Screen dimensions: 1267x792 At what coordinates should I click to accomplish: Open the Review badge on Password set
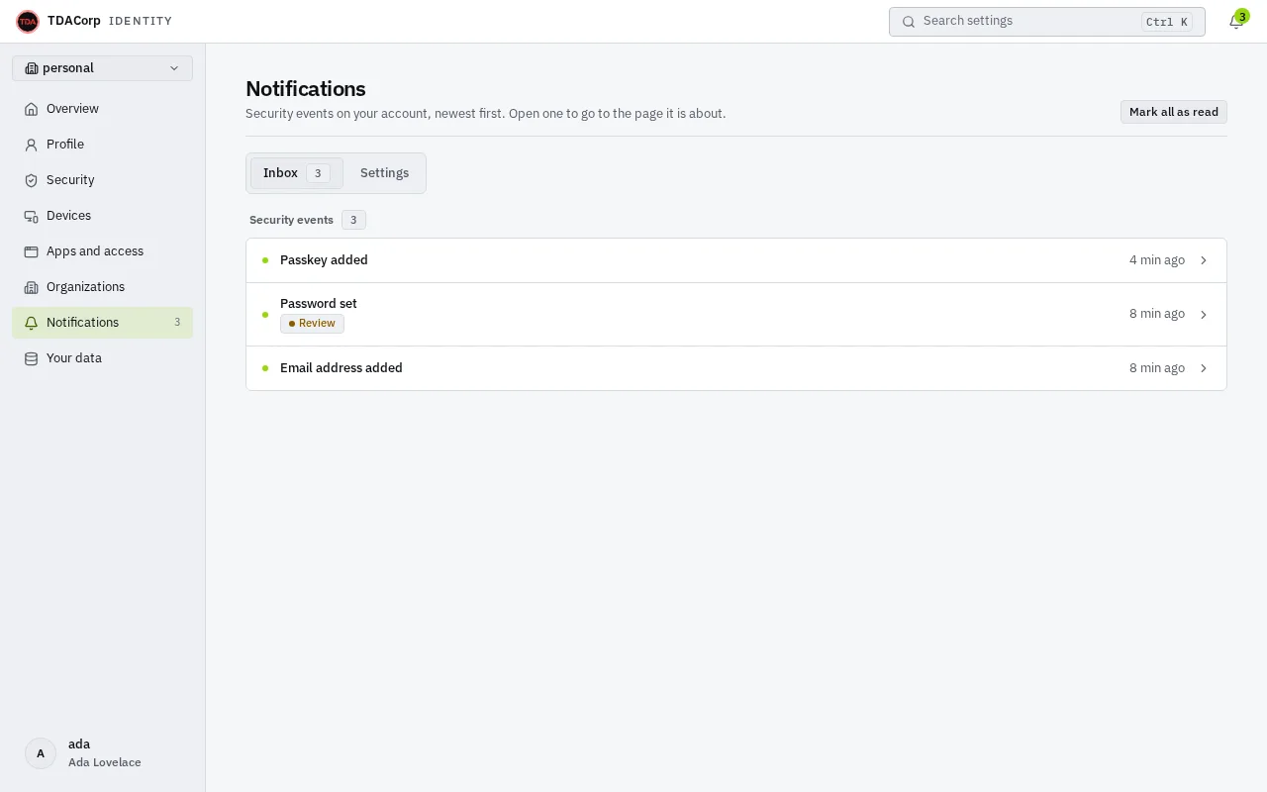[x=312, y=324]
